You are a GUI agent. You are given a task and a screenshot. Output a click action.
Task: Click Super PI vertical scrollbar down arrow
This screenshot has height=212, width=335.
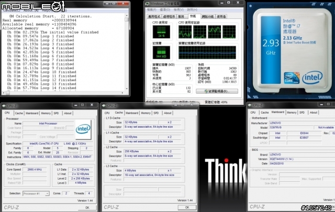pyautogui.click(x=127, y=88)
